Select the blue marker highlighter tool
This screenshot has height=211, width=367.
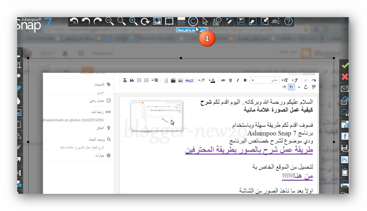(20, 88)
